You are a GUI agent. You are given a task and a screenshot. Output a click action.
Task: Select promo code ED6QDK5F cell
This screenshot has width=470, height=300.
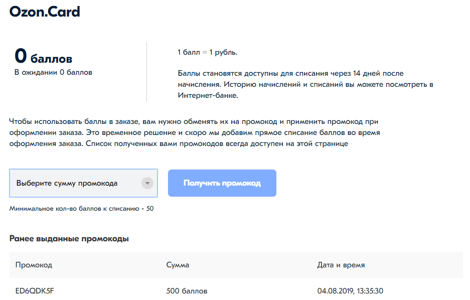[35, 290]
